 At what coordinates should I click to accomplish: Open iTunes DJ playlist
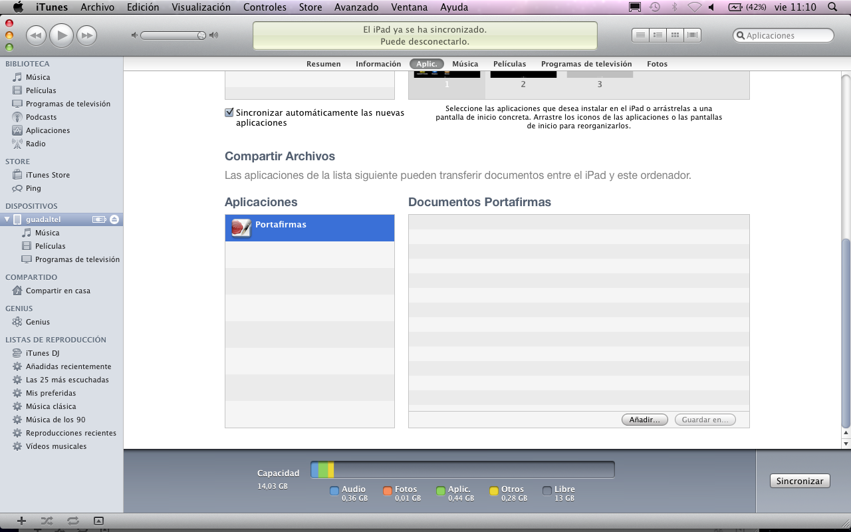point(43,353)
